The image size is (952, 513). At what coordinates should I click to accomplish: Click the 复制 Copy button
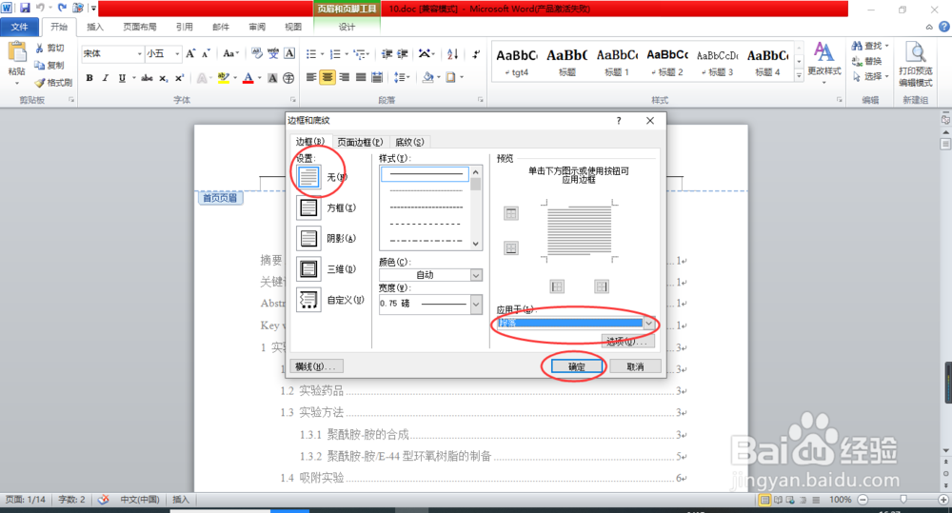click(x=50, y=65)
